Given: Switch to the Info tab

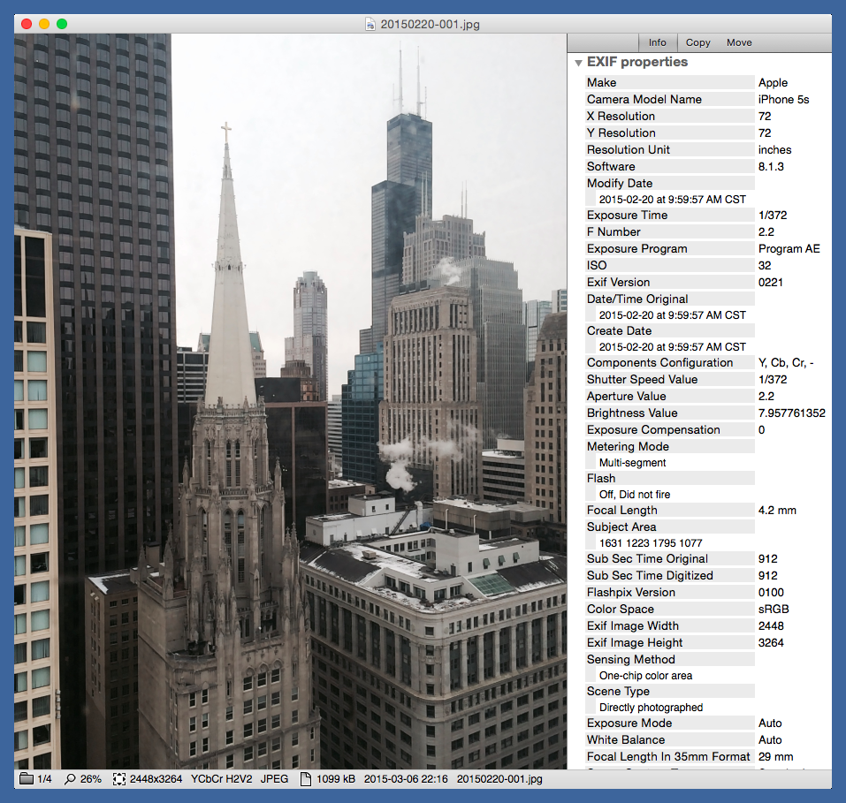Looking at the screenshot, I should (x=658, y=42).
